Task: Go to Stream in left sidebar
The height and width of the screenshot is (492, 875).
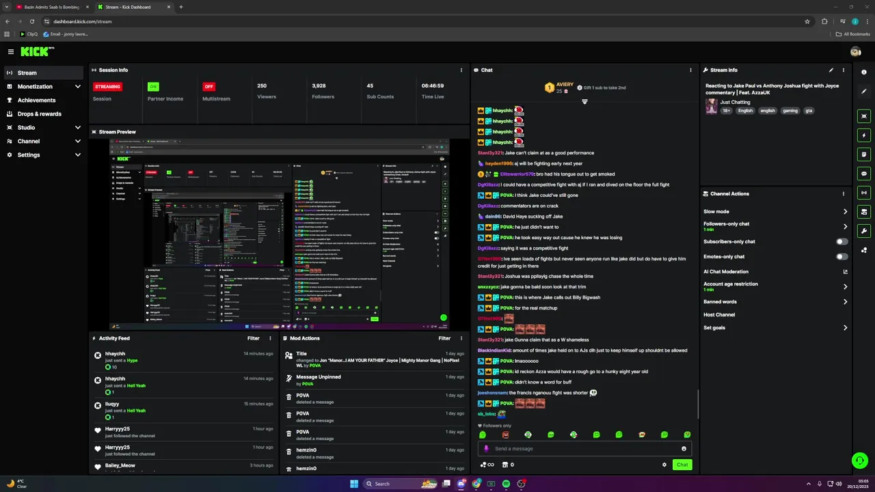Action: [44, 73]
